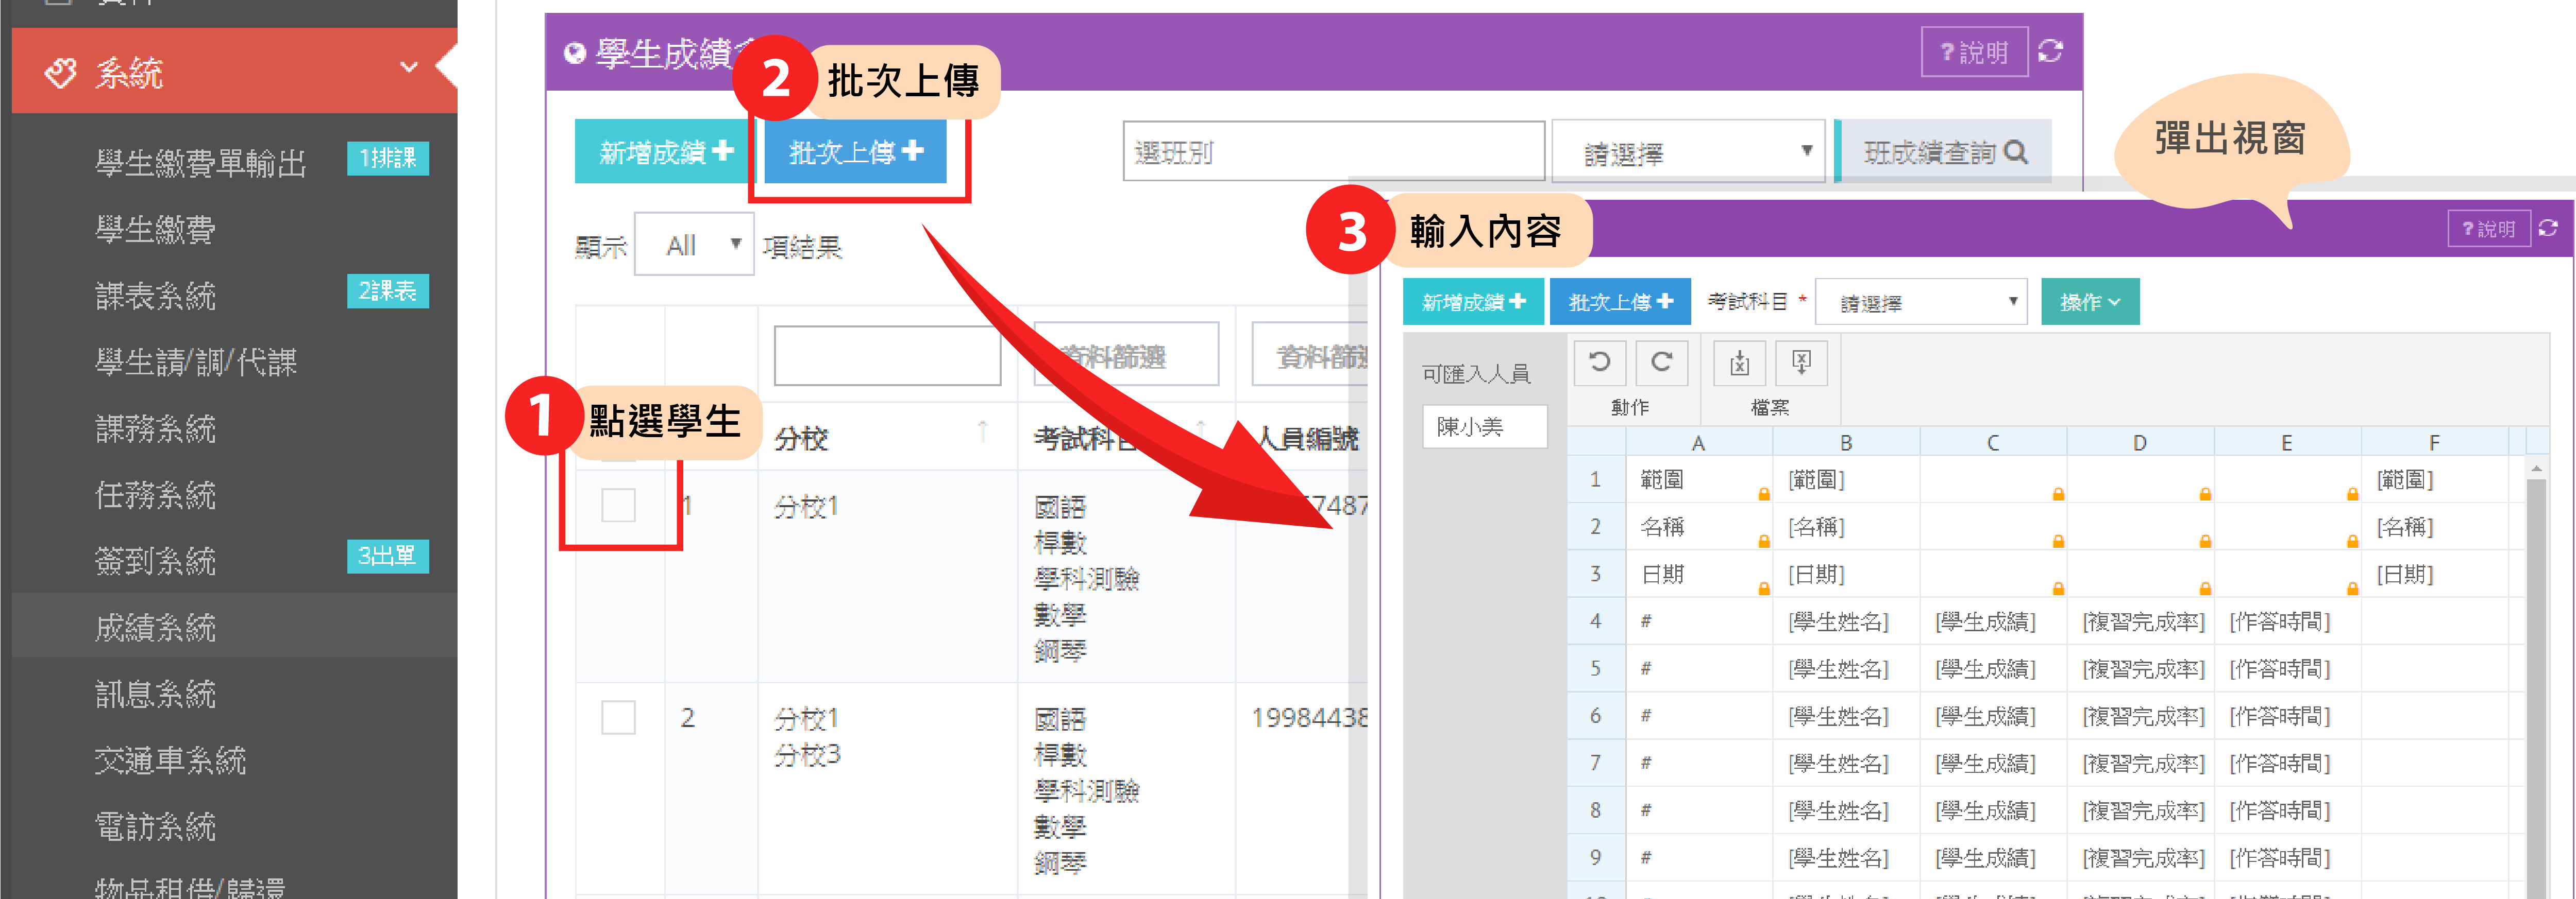Check the checkbox for student row 1
The image size is (2576, 899).
(618, 505)
